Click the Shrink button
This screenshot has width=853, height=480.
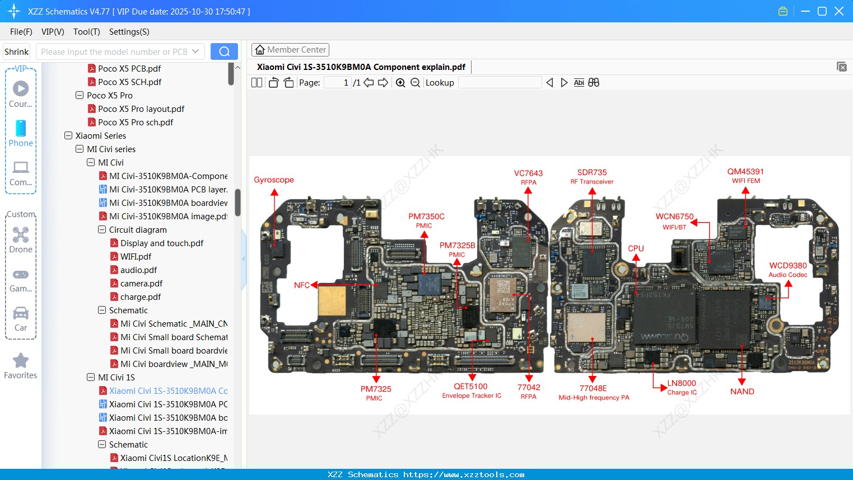point(16,51)
